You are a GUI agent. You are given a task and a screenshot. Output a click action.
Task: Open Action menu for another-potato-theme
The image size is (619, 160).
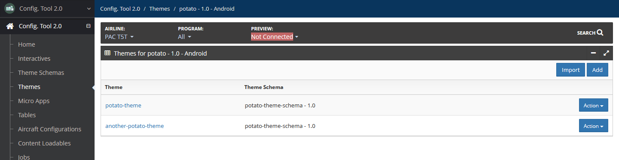coord(594,126)
